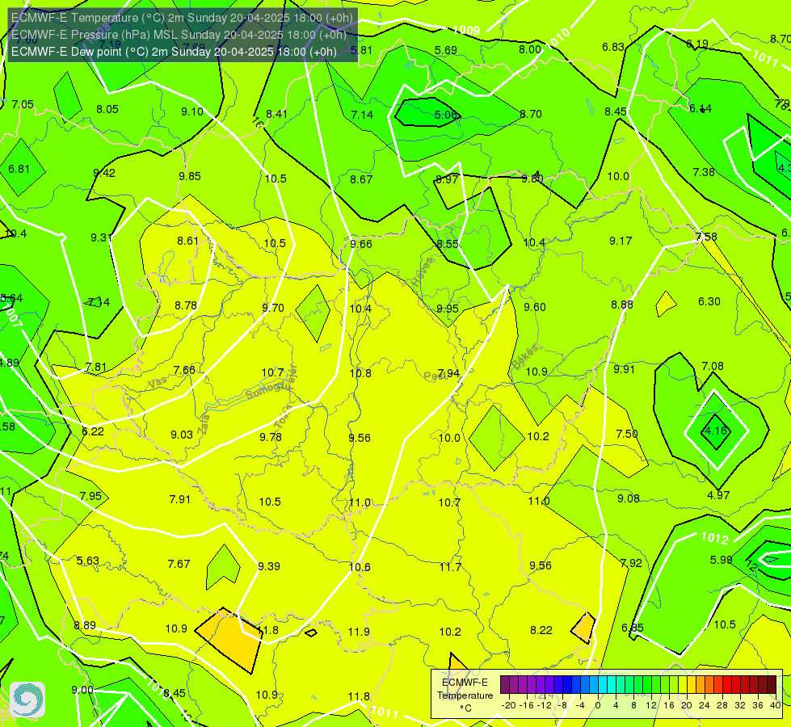Screen dimensions: 791x727
Task: Click the purple legend swatch above -20
Action: (x=505, y=685)
